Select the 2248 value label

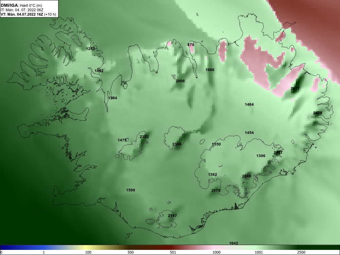pos(247,176)
